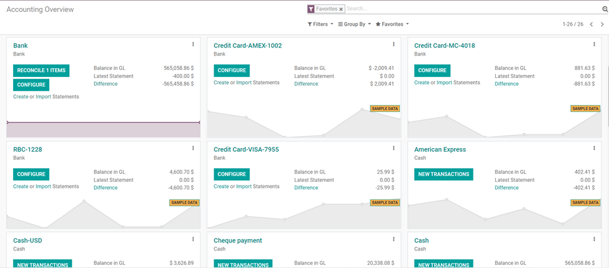Click Create link on Credit Card-AMEX-1002 card
This screenshot has width=609, height=268.
pyautogui.click(x=221, y=82)
